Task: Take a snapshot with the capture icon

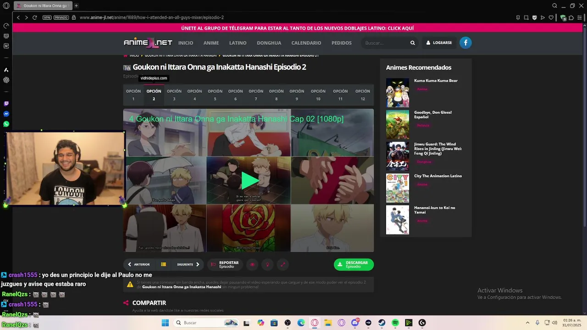Action: (x=526, y=17)
